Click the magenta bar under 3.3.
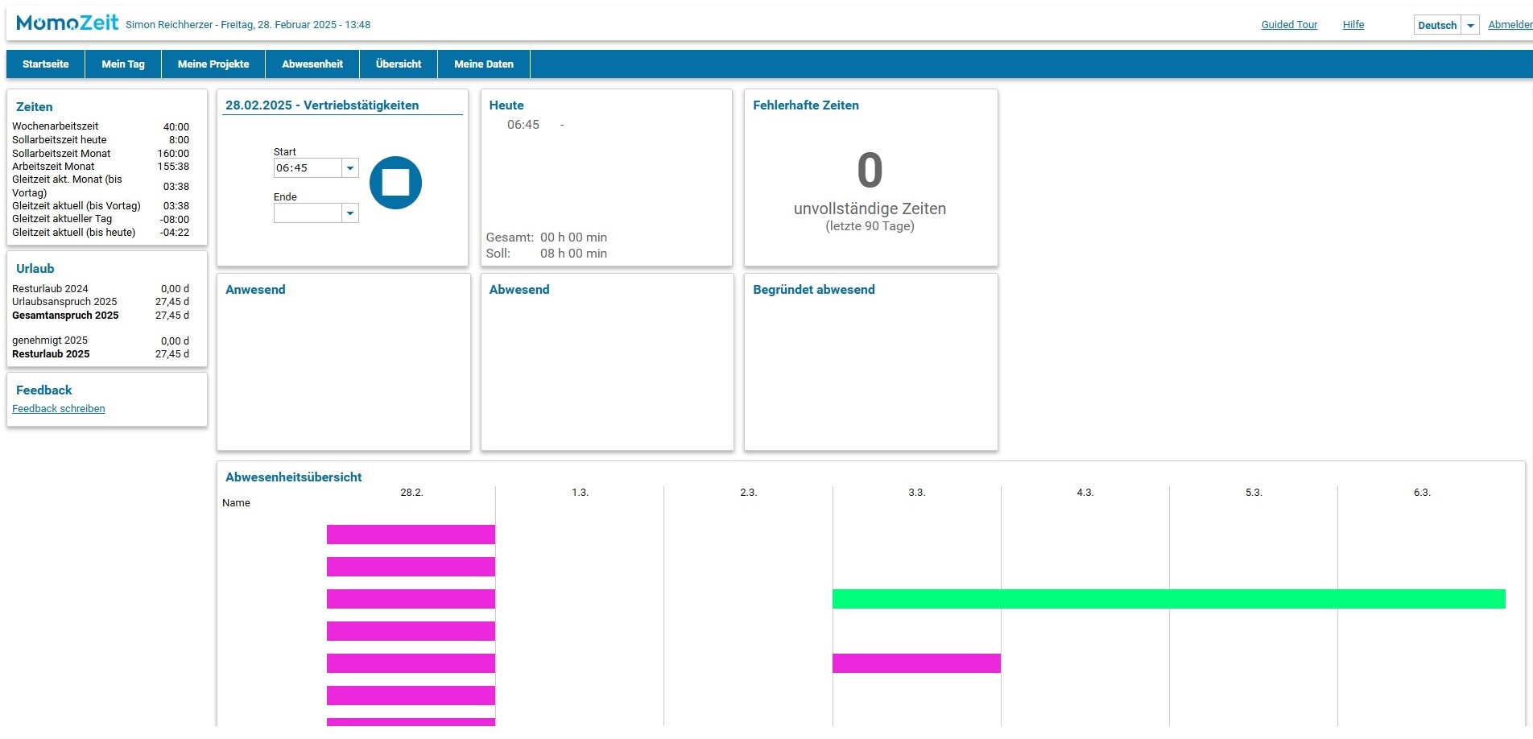Viewport: 1533px width, 739px height. point(916,663)
